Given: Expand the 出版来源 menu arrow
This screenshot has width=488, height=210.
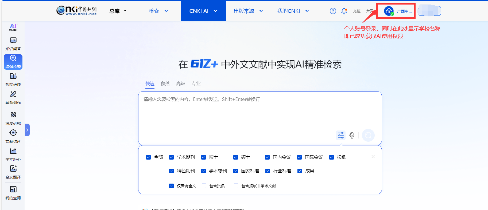Looking at the screenshot, I should coord(261,11).
